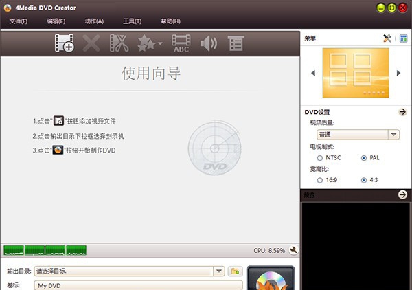Click the orange menu template thumbnail
Image resolution: width=412 pixels, height=290 pixels.
pos(356,73)
